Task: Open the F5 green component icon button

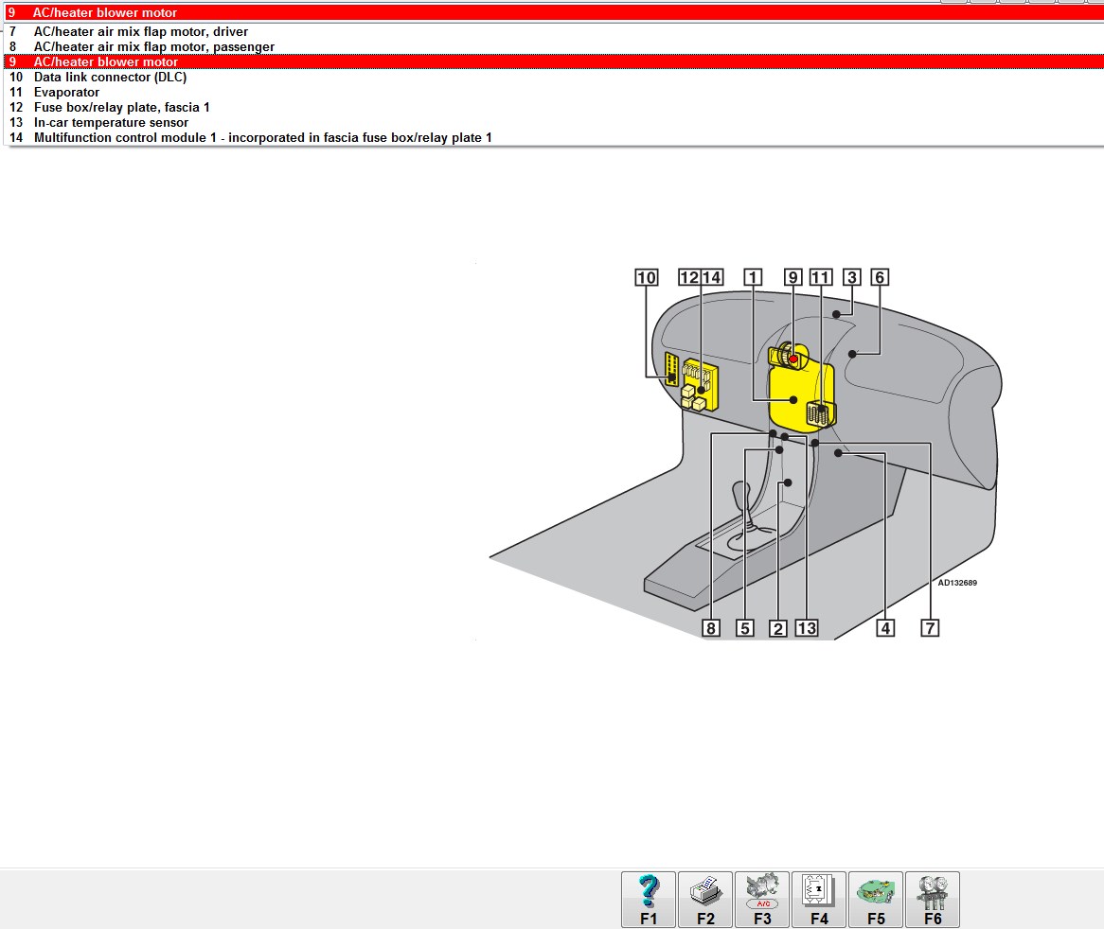Action: pos(876,900)
